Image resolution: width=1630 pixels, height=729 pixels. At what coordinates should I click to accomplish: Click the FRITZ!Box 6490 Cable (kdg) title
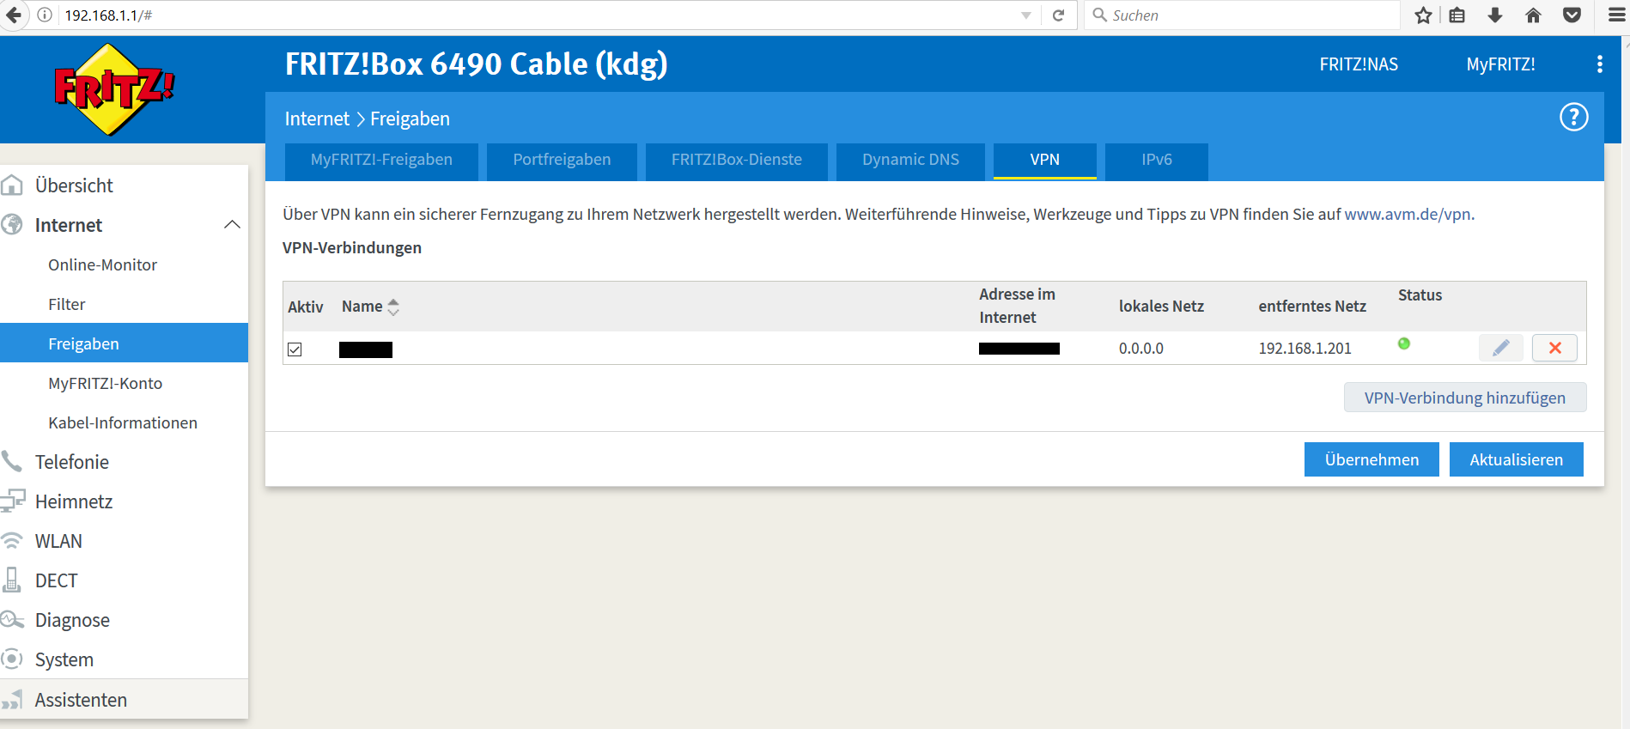477,64
